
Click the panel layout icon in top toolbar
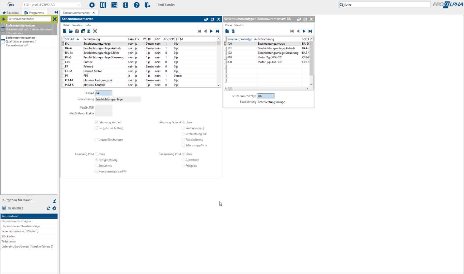pyautogui.click(x=114, y=5)
